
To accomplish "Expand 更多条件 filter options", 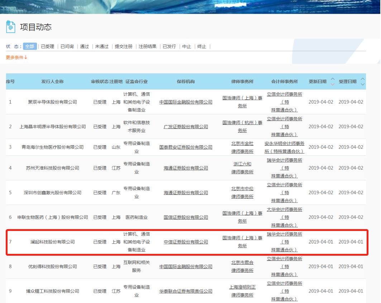I will click(16, 57).
